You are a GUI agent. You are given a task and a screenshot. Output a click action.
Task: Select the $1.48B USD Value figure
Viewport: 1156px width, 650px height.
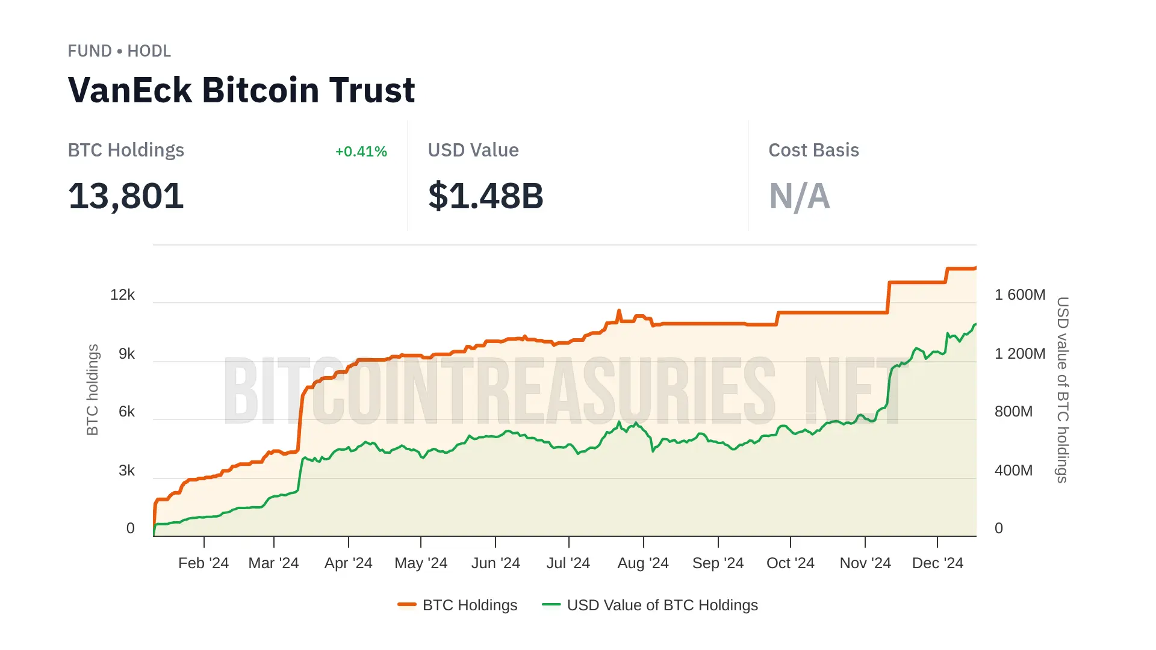click(x=485, y=196)
